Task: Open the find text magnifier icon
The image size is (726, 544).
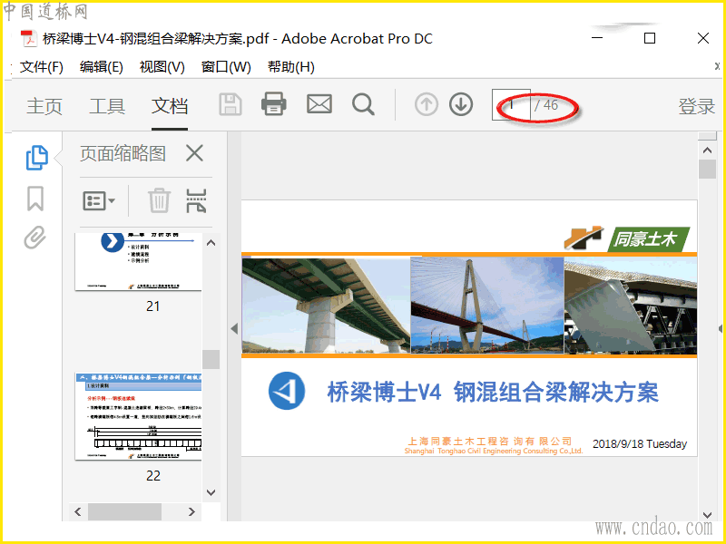Action: (x=363, y=104)
